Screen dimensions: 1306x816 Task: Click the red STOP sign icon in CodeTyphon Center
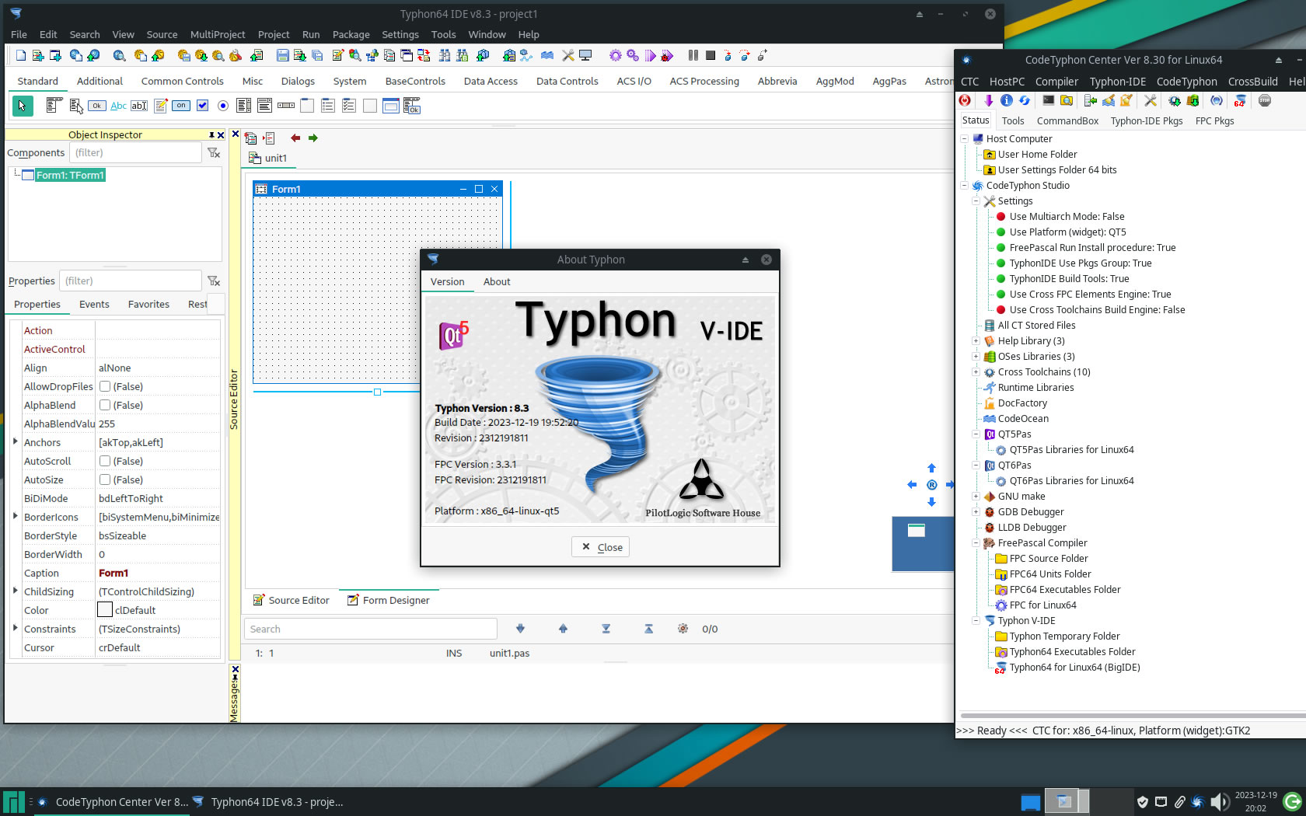[x=1265, y=100]
